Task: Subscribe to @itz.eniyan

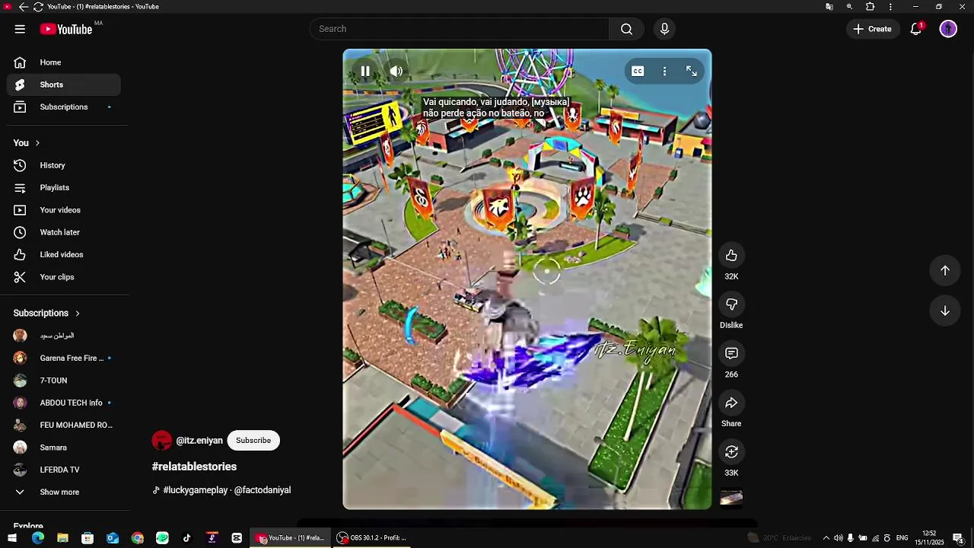Action: pos(253,441)
